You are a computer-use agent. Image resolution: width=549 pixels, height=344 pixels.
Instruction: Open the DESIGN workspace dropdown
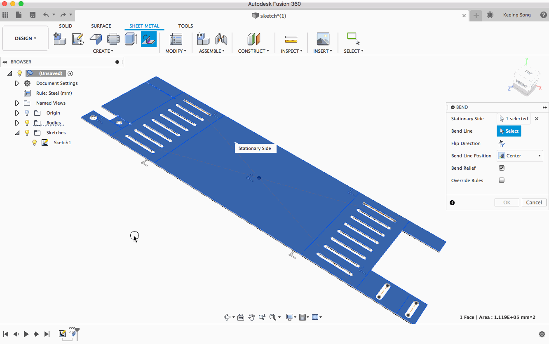point(26,38)
